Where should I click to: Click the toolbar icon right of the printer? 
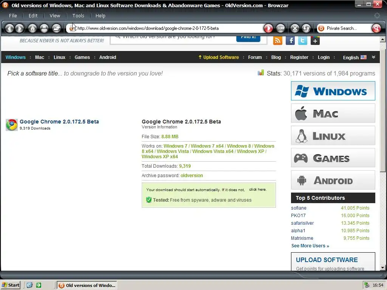pos(57,28)
